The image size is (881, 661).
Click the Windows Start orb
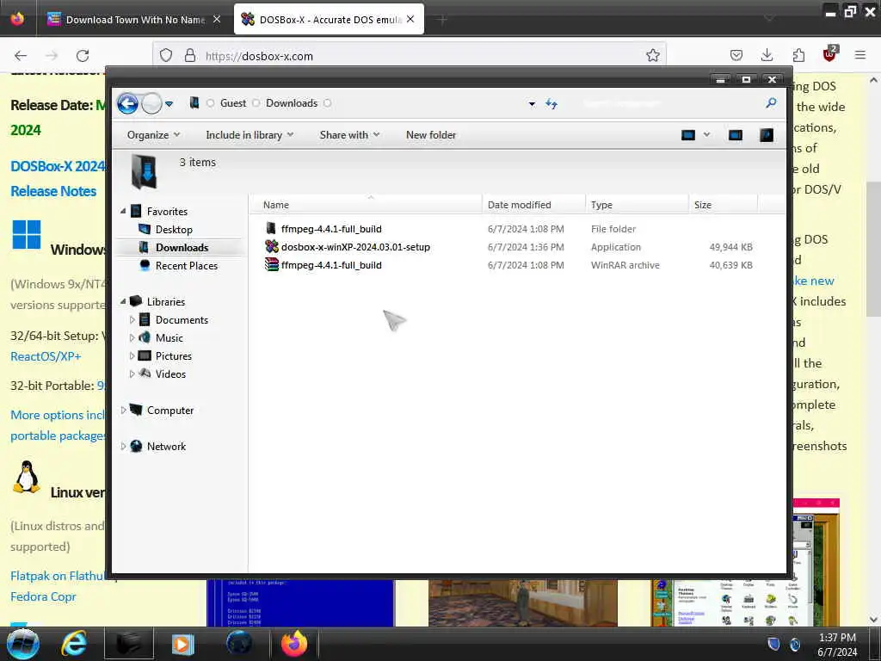[x=23, y=644]
